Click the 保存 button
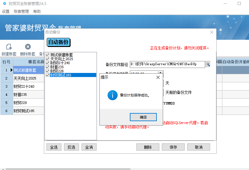The height and width of the screenshot is (170, 249). (x=173, y=147)
